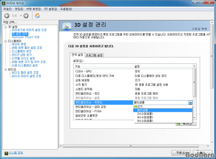
Task: Choose 4x(수퍼샘플) option
Action: click(x=163, y=117)
